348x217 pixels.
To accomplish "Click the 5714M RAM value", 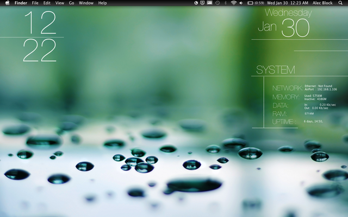I will (x=309, y=113).
